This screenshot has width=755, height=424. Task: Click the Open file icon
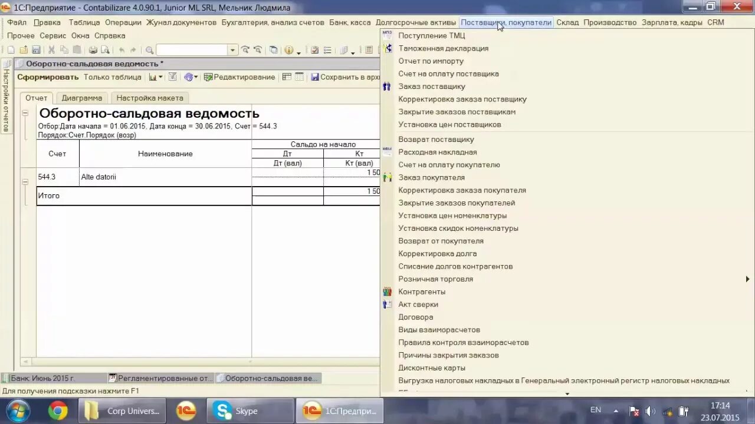(24, 50)
